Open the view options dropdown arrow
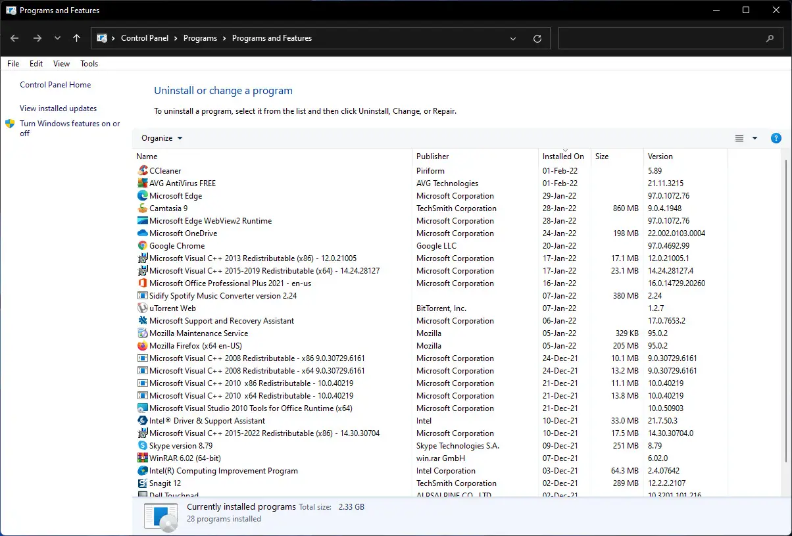792x536 pixels. 755,138
